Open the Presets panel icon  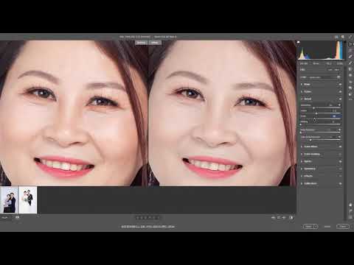(x=350, y=94)
